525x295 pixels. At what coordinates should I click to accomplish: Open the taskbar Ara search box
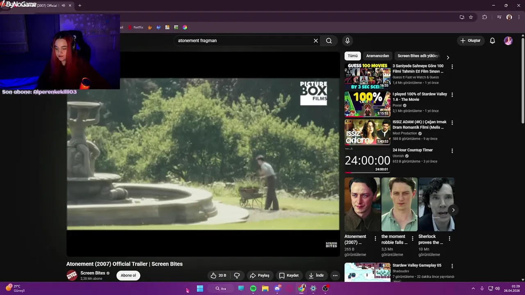[221, 288]
